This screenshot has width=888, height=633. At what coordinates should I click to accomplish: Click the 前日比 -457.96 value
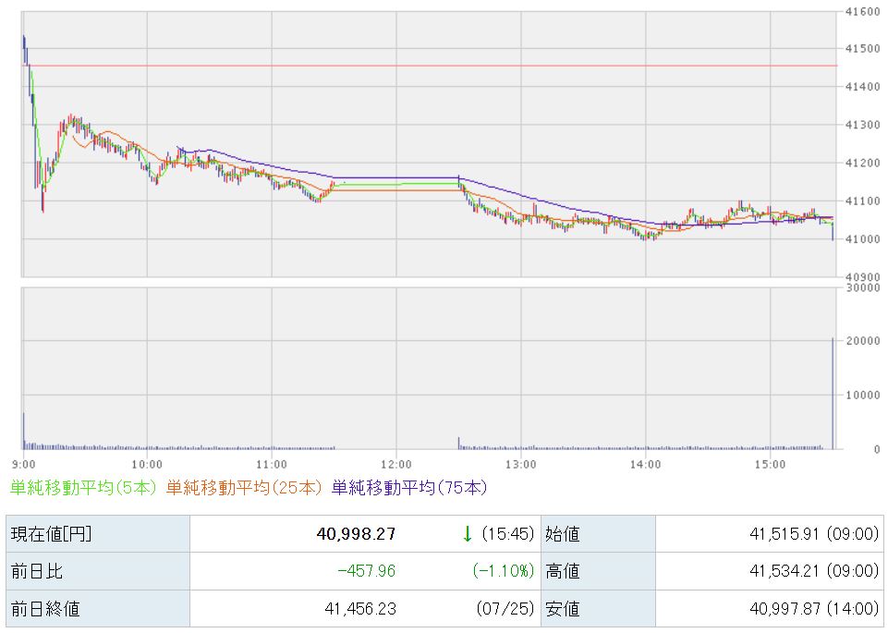pos(367,571)
